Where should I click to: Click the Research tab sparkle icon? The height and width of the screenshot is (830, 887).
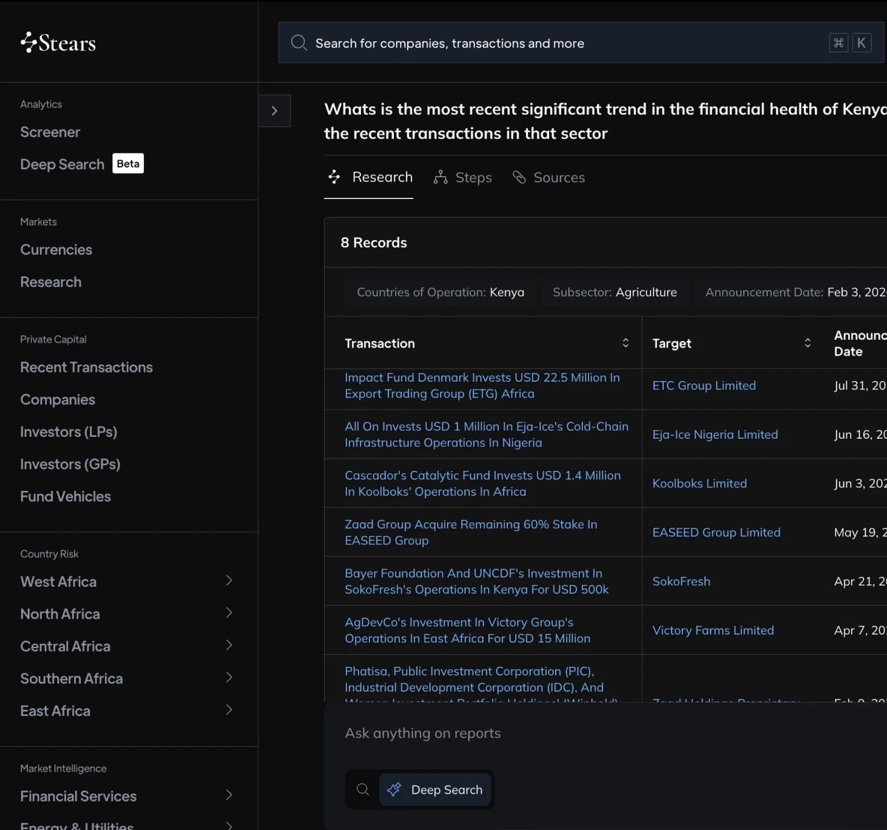(x=334, y=177)
